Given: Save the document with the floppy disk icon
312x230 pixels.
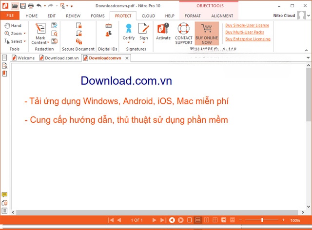Looking at the screenshot, I should [x=23, y=6].
